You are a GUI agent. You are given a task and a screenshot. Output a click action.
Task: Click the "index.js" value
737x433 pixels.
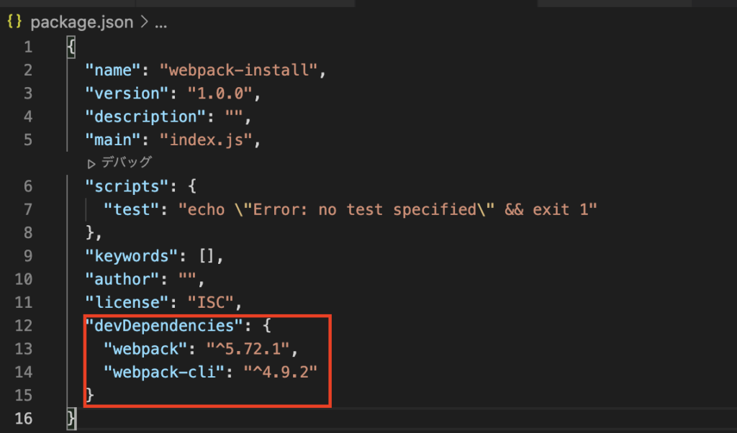[x=207, y=140]
